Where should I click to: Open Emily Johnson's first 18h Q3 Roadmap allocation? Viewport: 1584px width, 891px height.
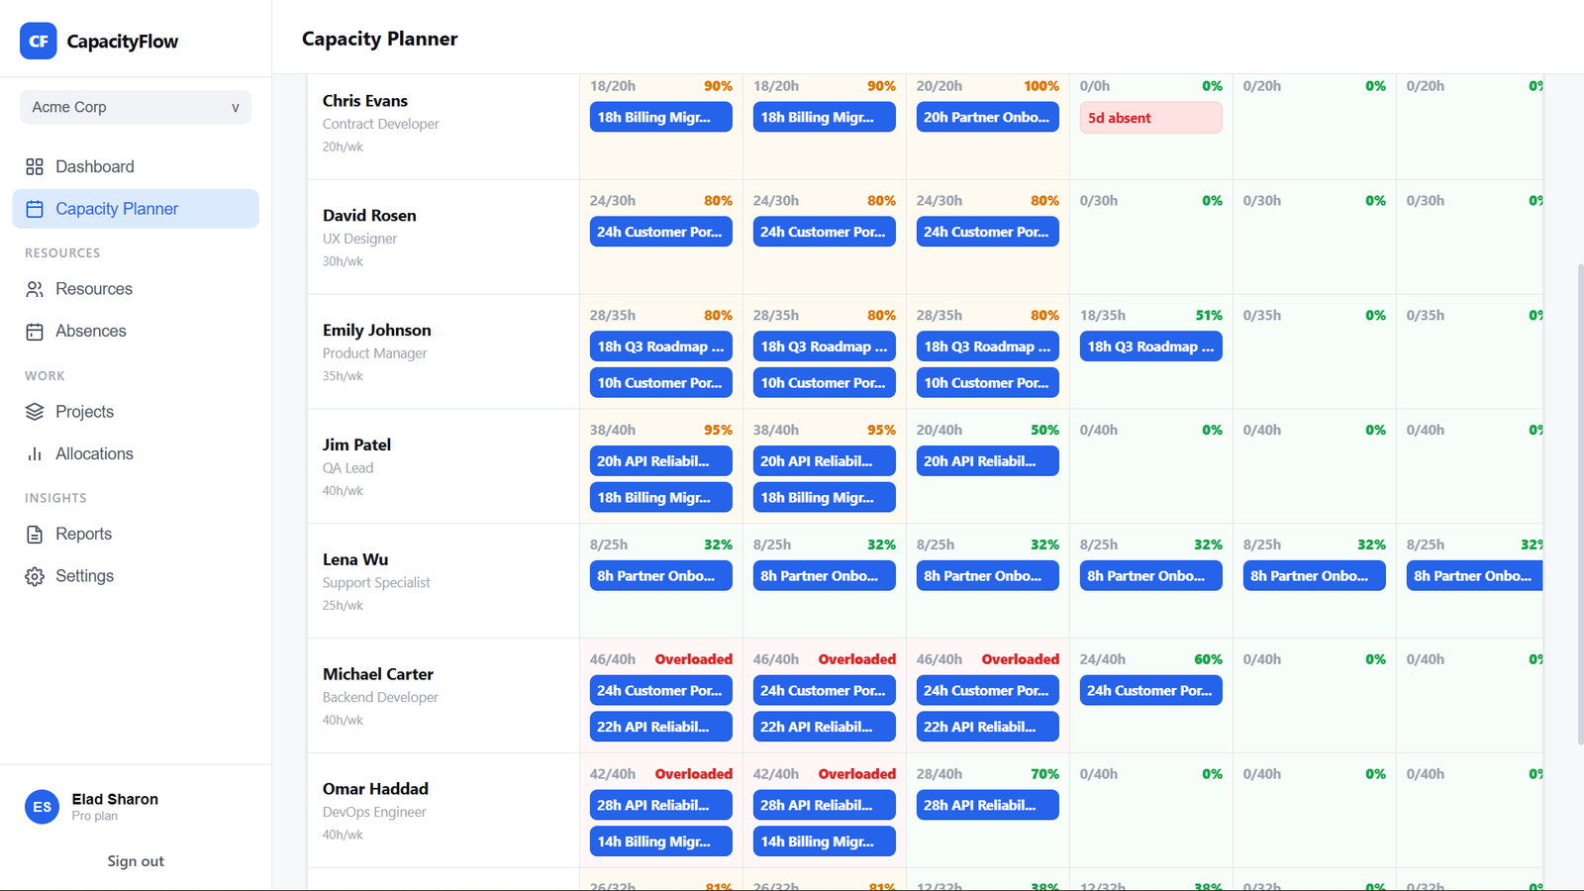(x=660, y=346)
